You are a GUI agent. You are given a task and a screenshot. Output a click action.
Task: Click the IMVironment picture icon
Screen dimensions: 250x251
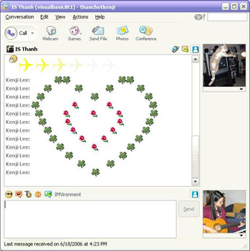(48, 194)
